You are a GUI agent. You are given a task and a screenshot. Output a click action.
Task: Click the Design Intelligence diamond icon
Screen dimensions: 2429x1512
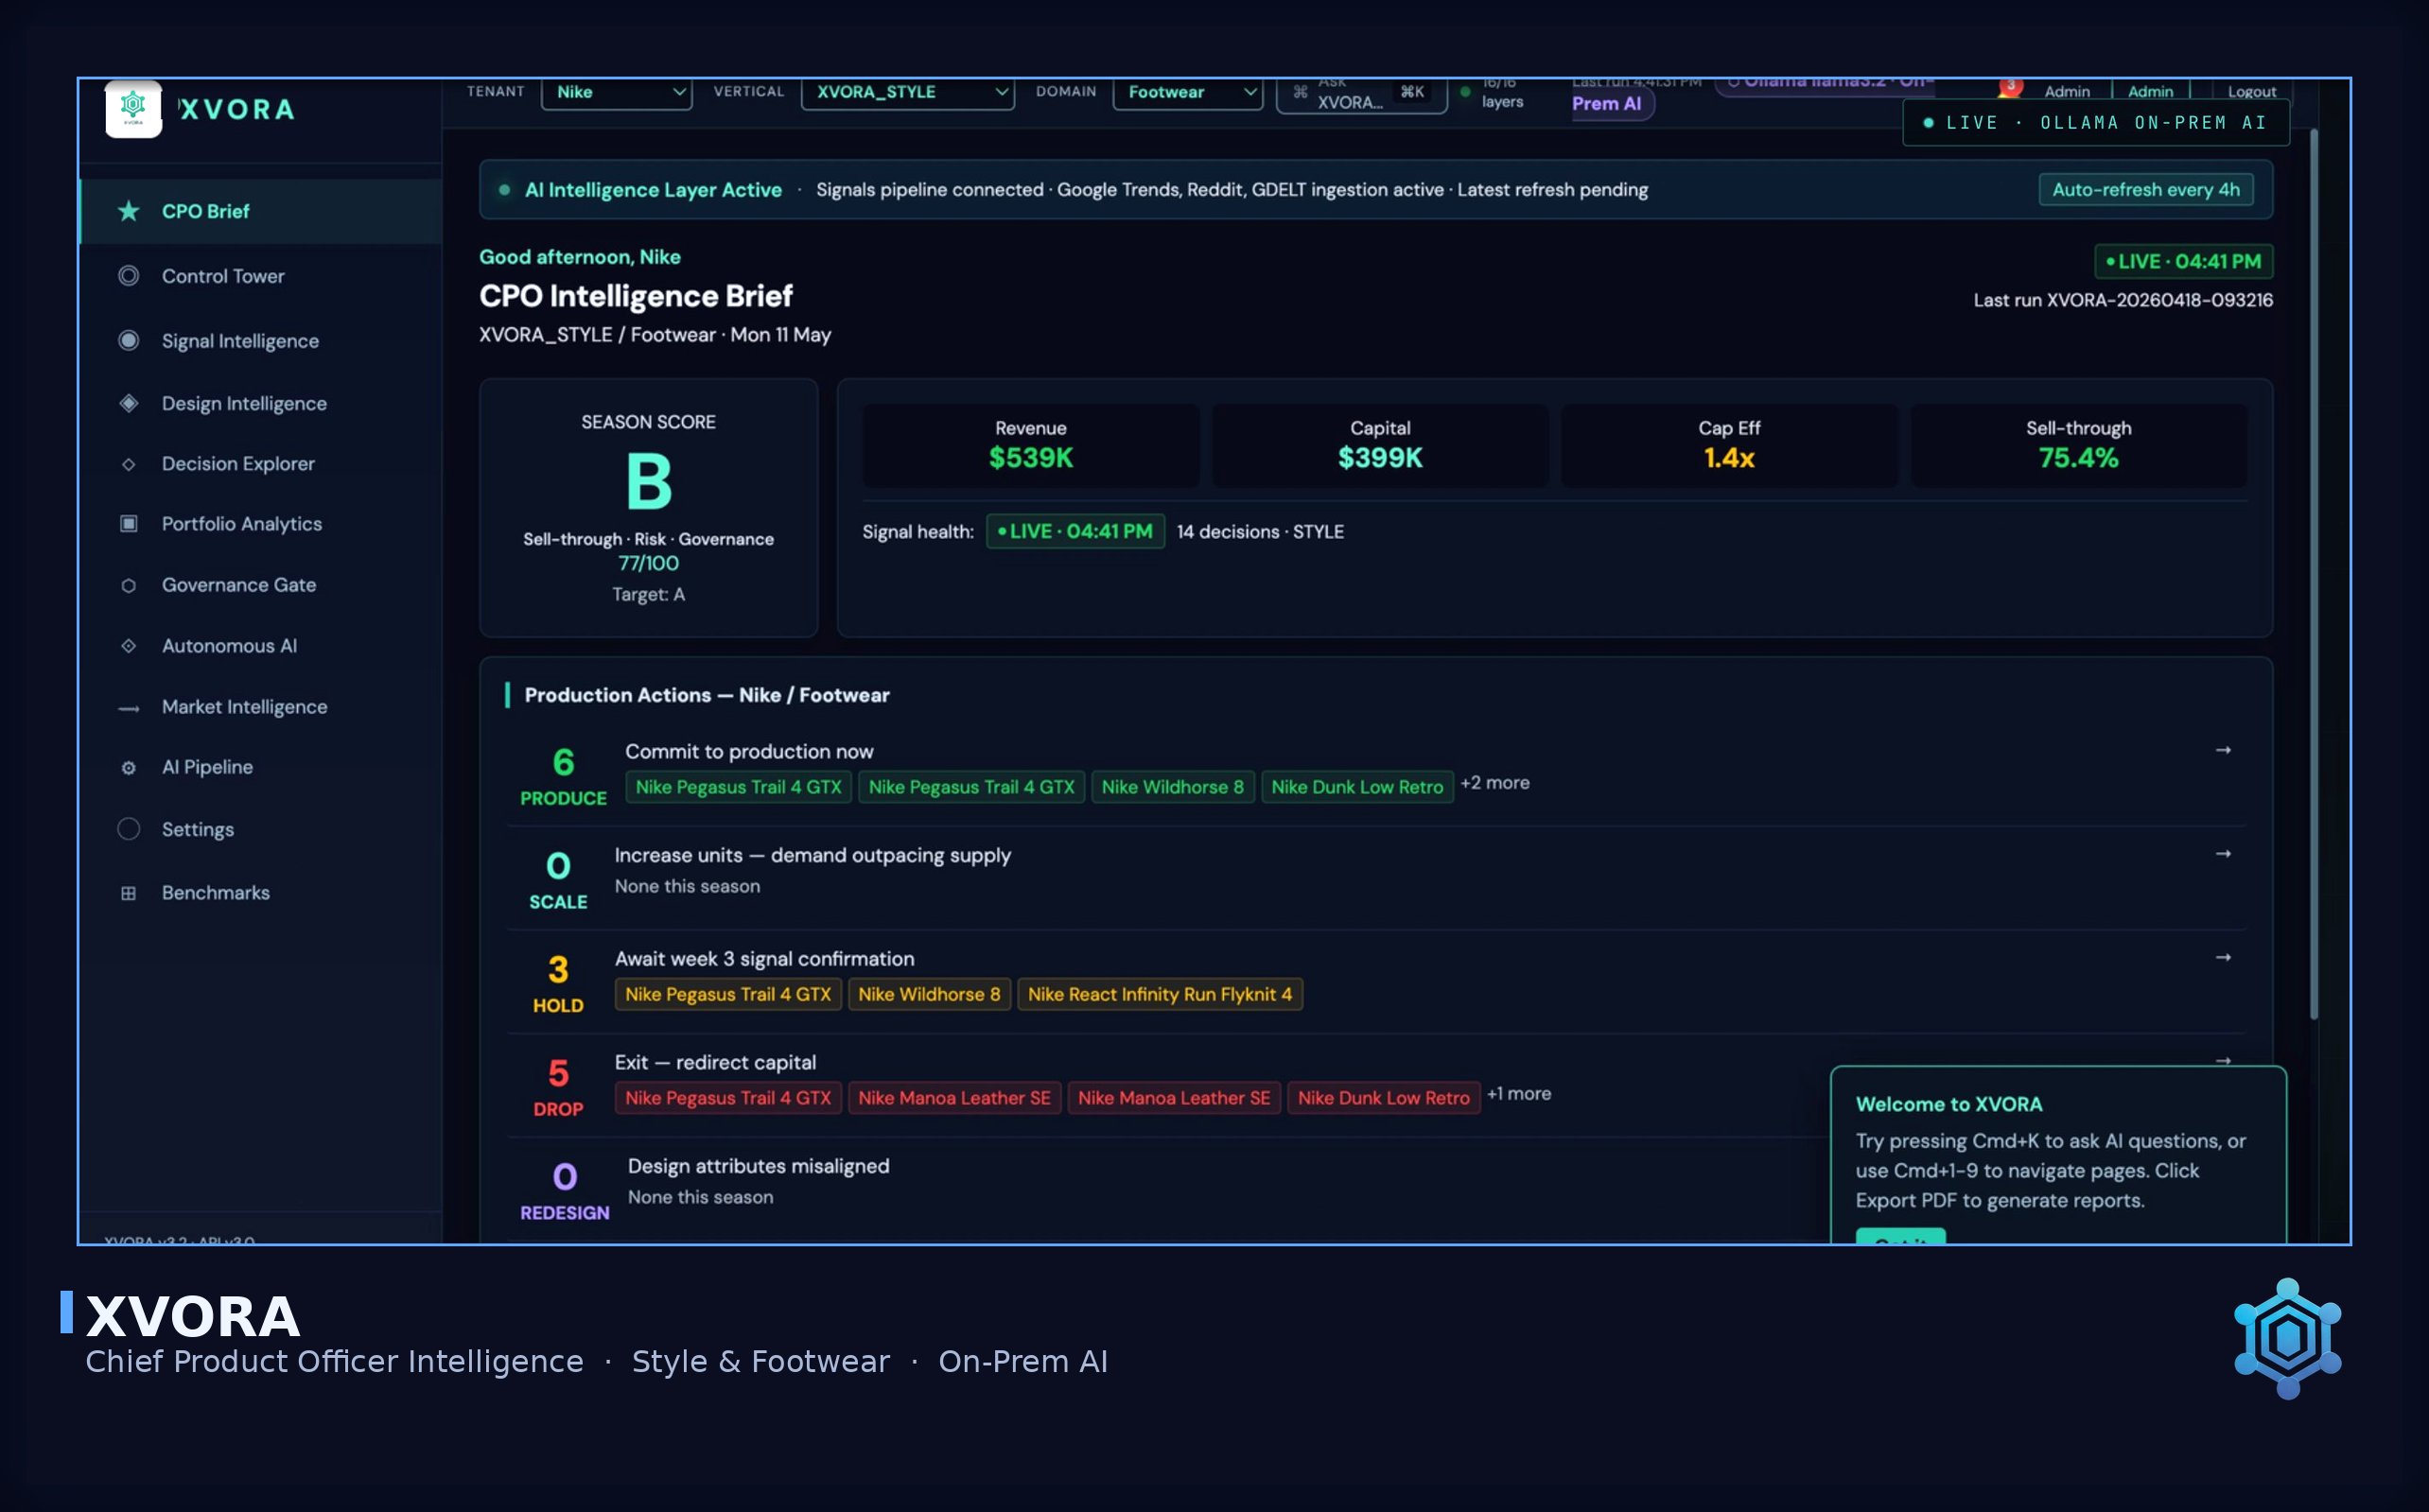pos(128,403)
